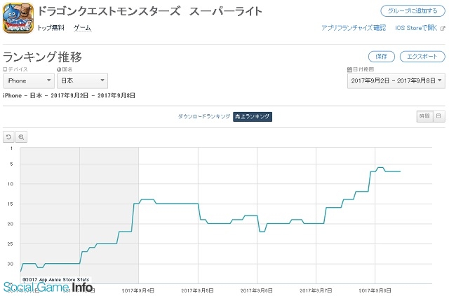Screen dimensions: 449x296
Task: Click the トップ無料 label
Action: click(x=51, y=28)
